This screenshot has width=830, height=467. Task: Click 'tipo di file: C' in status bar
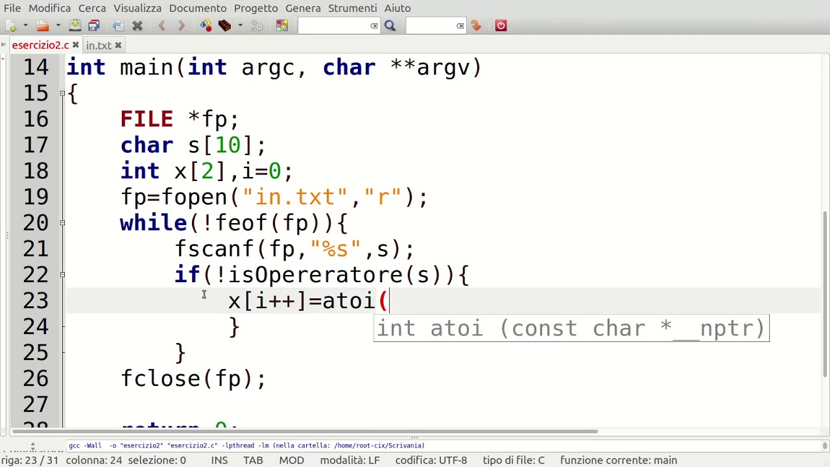coord(514,461)
